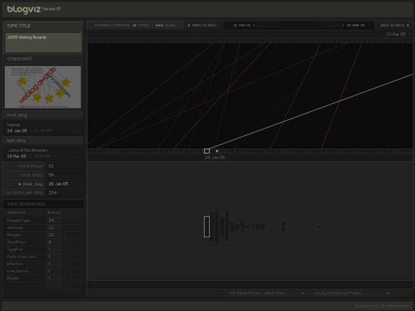The image size is (415, 311).
Task: Click the peak day star marker on timeline
Action: [x=217, y=151]
